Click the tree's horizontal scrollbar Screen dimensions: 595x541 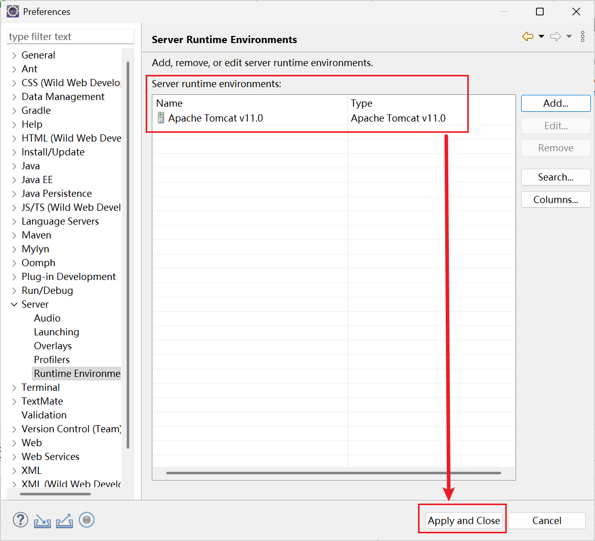55,494
